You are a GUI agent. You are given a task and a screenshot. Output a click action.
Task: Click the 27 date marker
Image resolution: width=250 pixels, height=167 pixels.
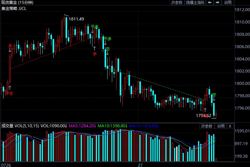(x=140, y=165)
